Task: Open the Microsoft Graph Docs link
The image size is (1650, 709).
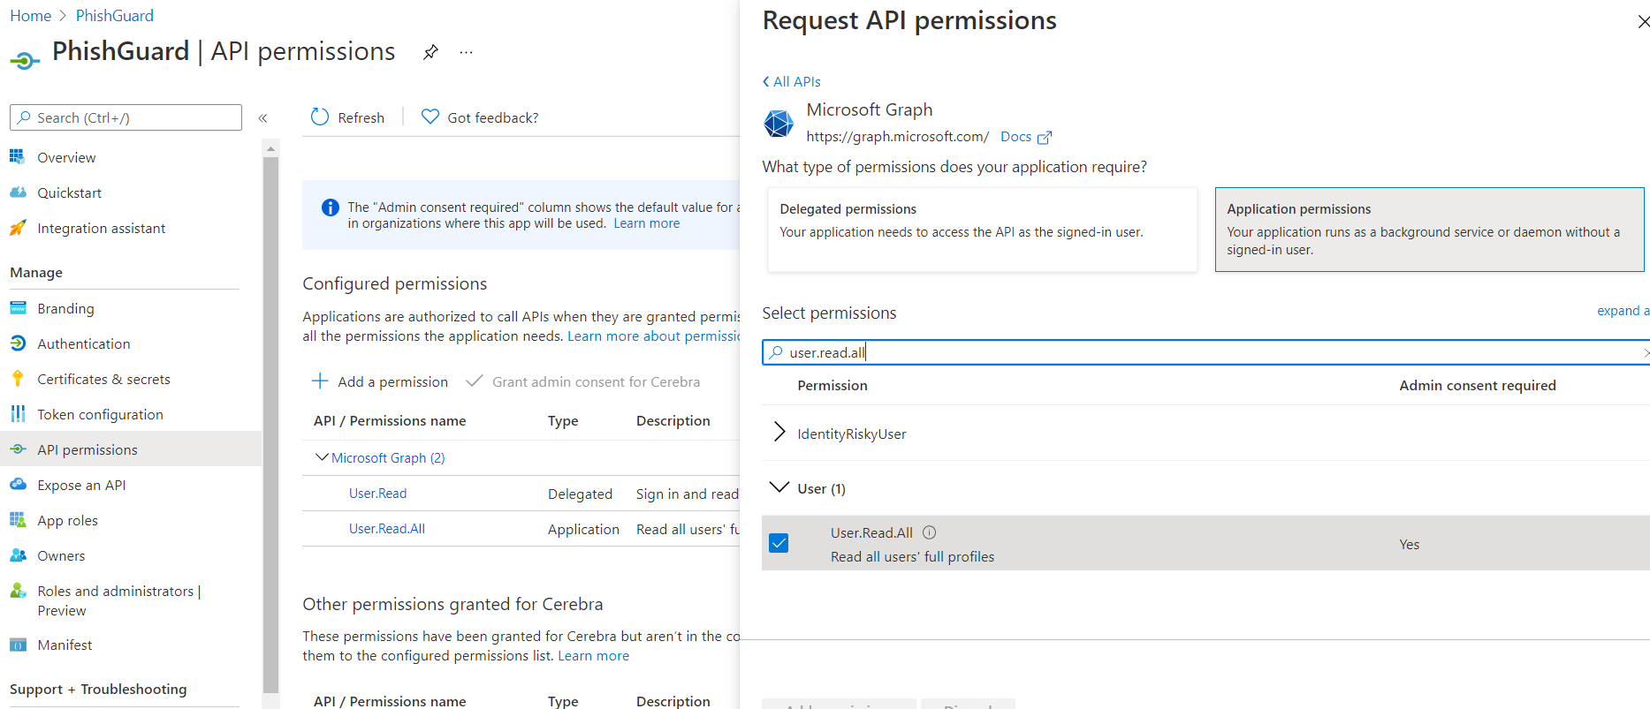Action: (x=1025, y=137)
